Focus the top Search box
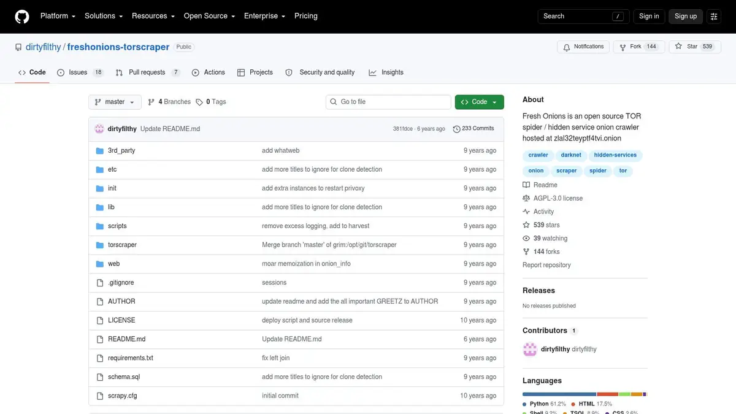736x414 pixels. pos(583,17)
